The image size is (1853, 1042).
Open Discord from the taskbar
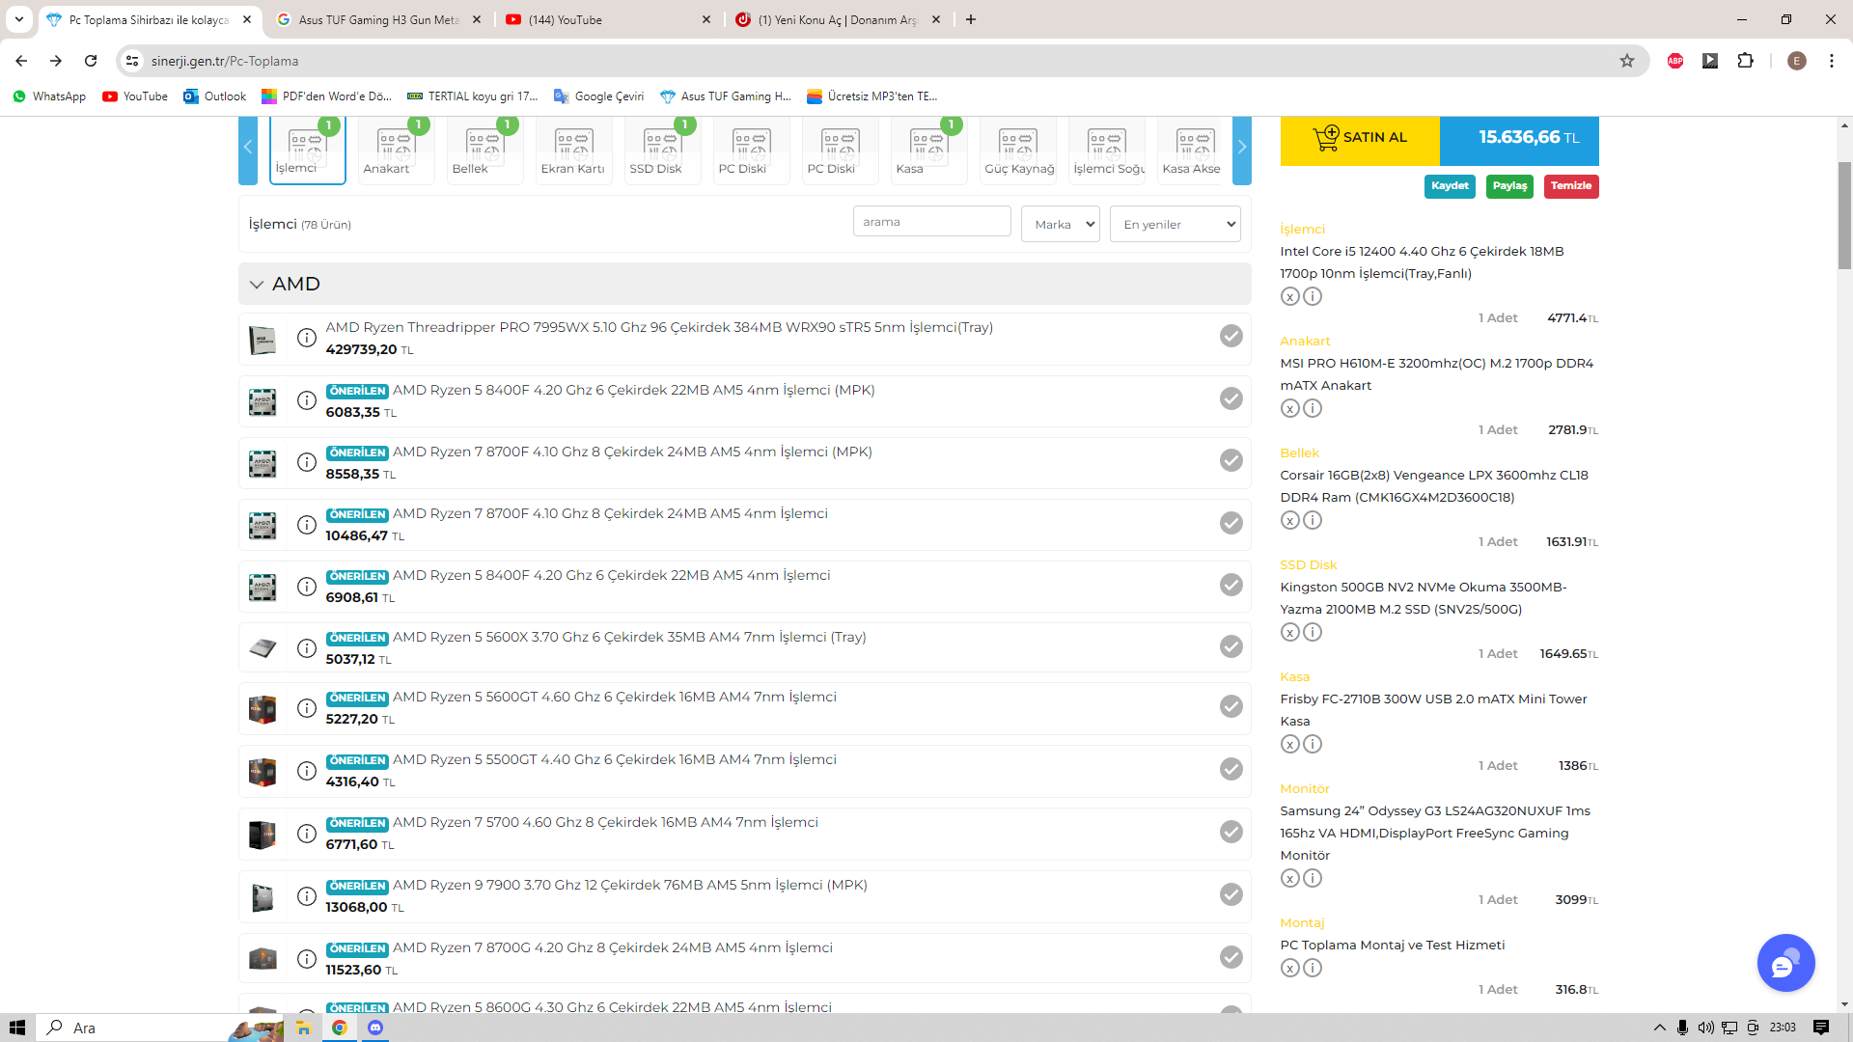[375, 1028]
